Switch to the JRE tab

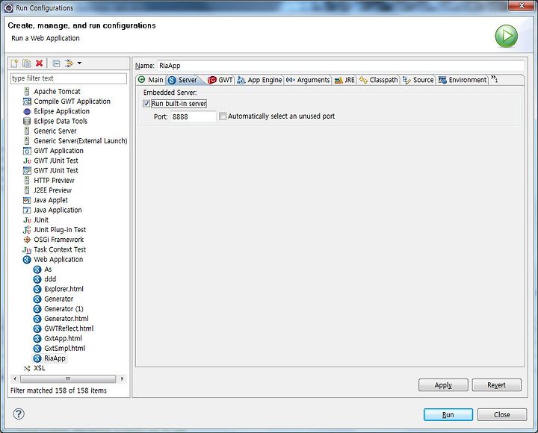click(344, 80)
